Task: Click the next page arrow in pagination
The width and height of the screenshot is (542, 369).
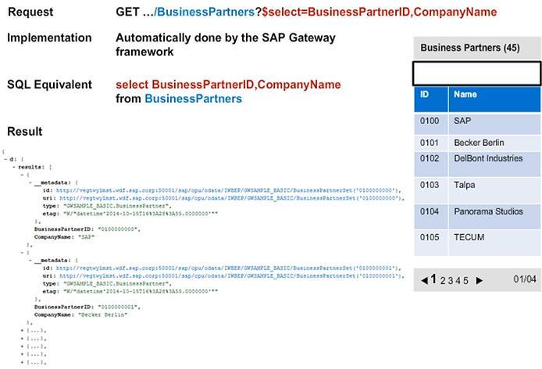Action: tap(480, 280)
